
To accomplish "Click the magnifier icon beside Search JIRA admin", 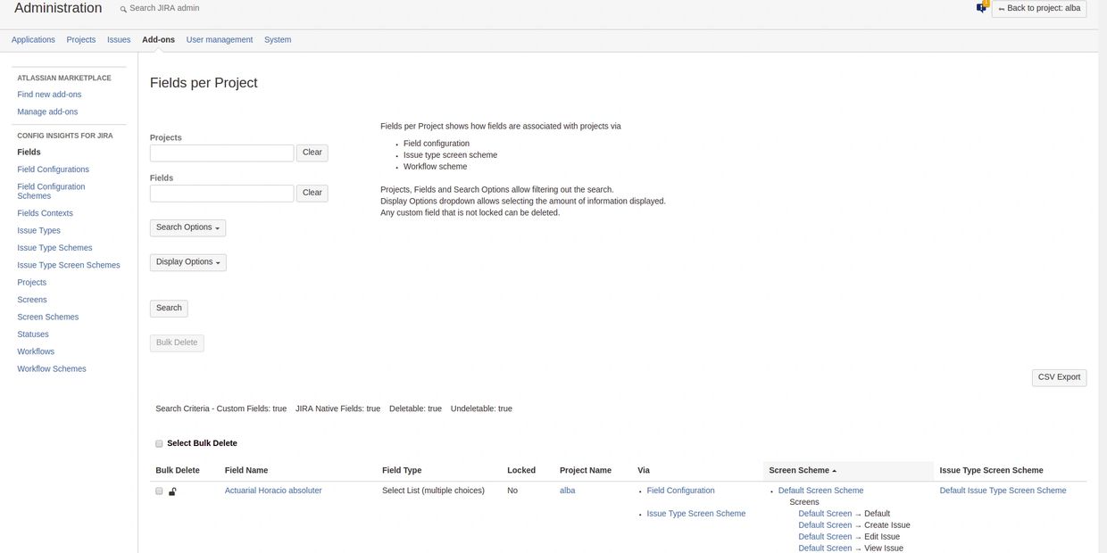I will 123,8.
